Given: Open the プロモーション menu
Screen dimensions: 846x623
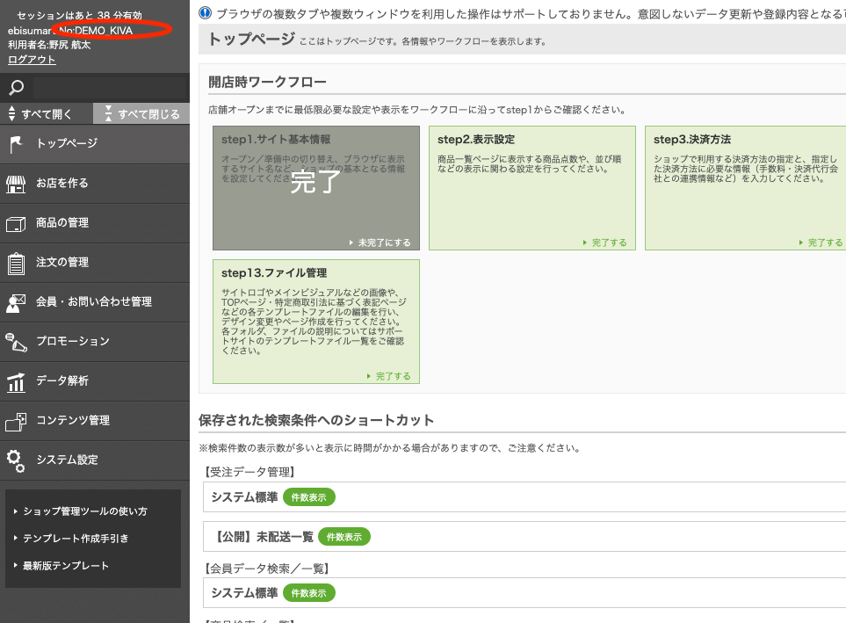Looking at the screenshot, I should (95, 342).
